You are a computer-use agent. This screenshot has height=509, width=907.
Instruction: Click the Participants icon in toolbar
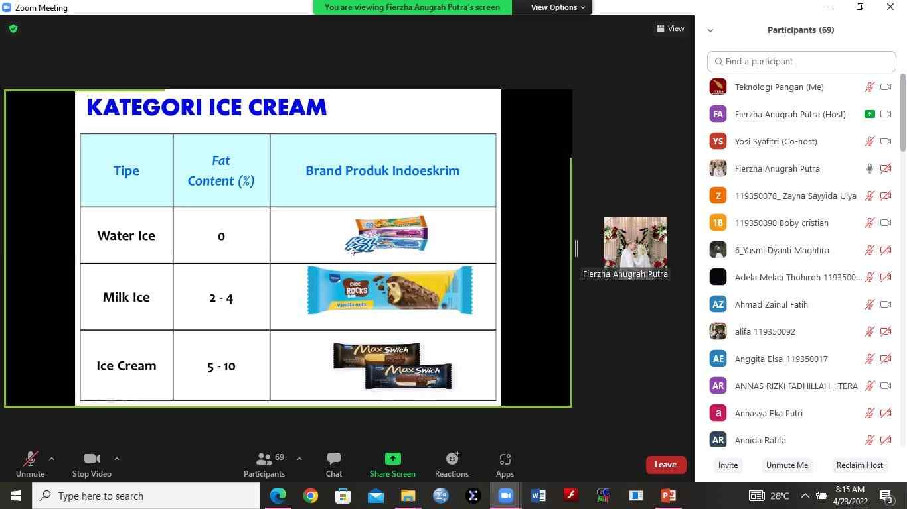[264, 464]
